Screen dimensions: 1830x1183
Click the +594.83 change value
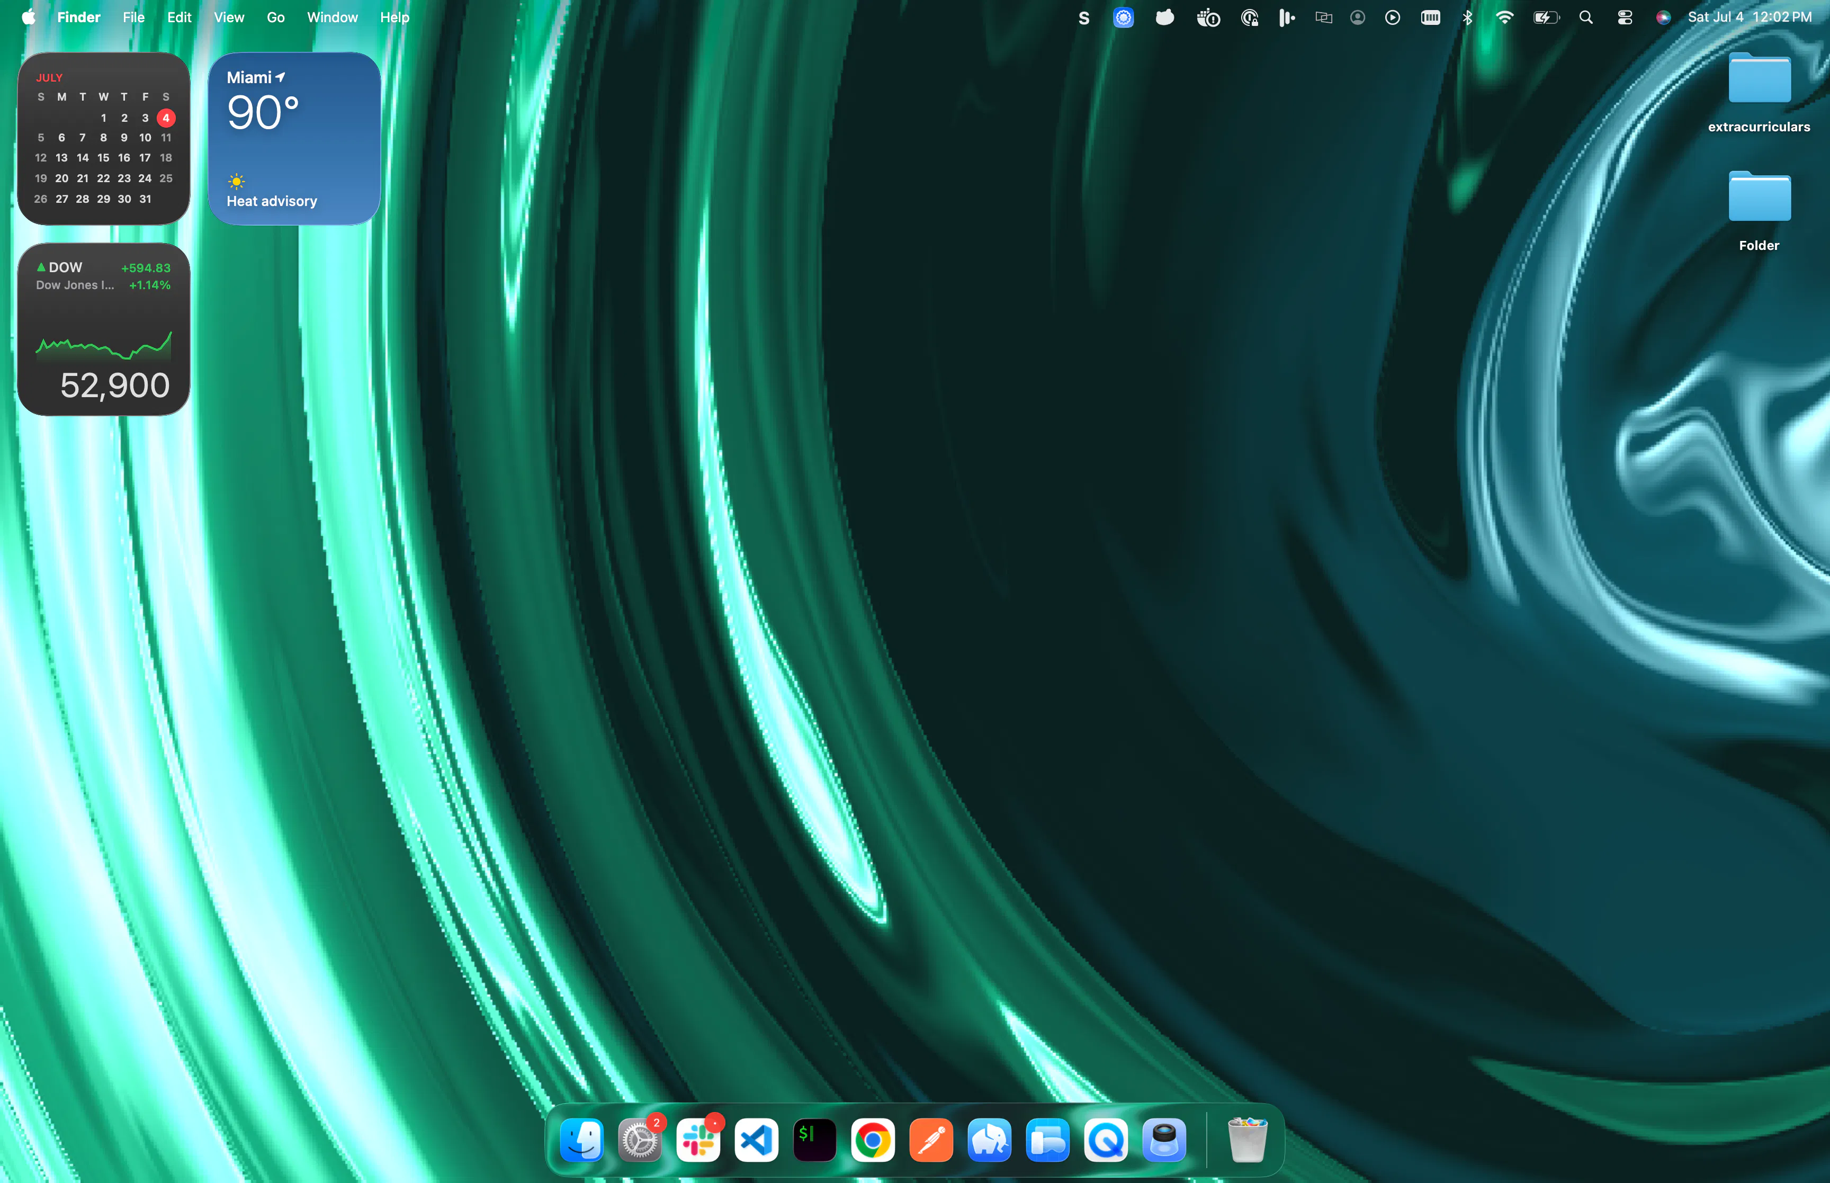tap(146, 268)
